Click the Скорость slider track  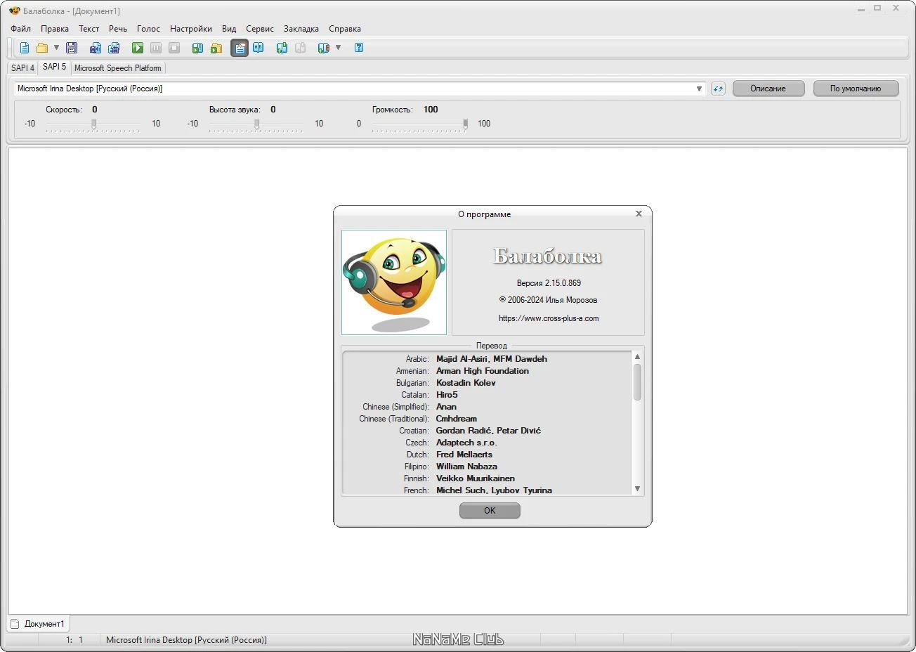tap(93, 124)
